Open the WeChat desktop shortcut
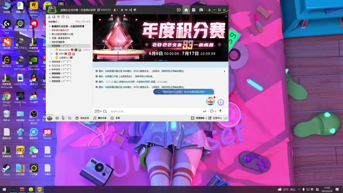343x193 pixels. [x=34, y=152]
